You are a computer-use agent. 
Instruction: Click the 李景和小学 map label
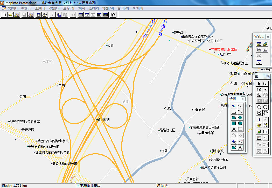pyautogui.click(x=206, y=133)
